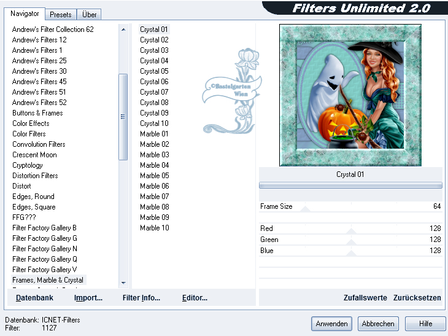Select Filter Factory Gallery G
This screenshot has height=336, width=448.
click(x=45, y=238)
